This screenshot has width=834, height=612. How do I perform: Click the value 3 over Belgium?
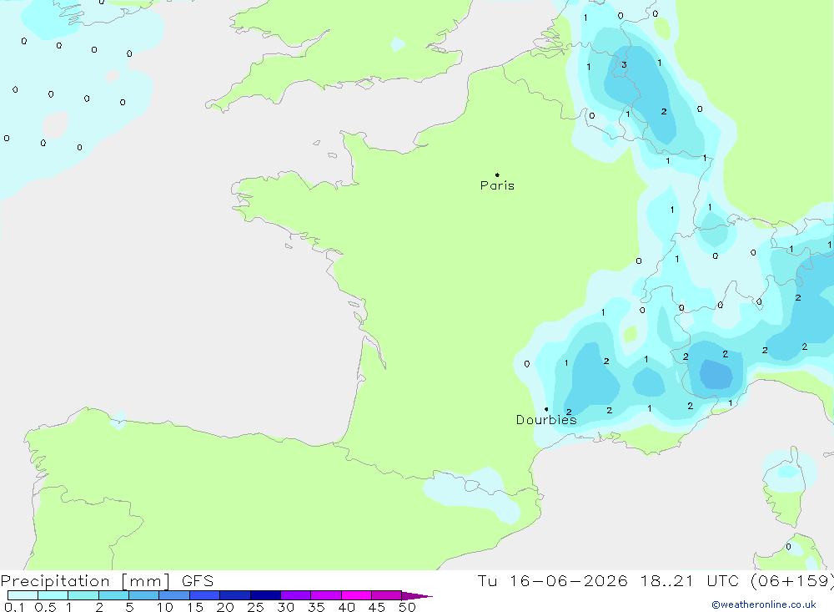coord(624,65)
